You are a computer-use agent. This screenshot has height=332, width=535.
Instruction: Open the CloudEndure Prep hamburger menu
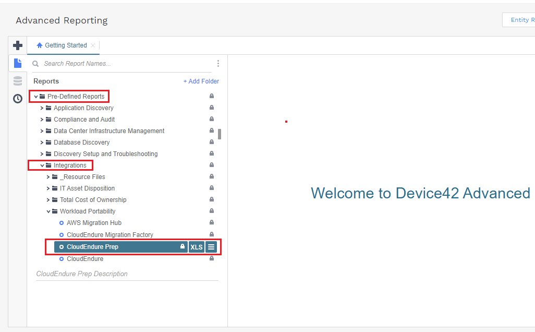(x=211, y=247)
